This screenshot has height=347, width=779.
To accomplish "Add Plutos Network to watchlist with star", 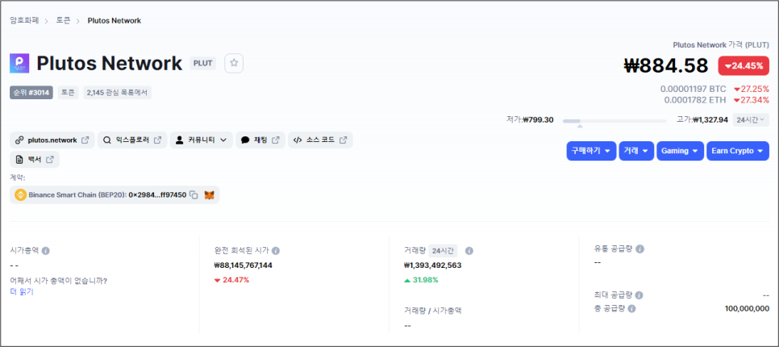I will click(234, 63).
